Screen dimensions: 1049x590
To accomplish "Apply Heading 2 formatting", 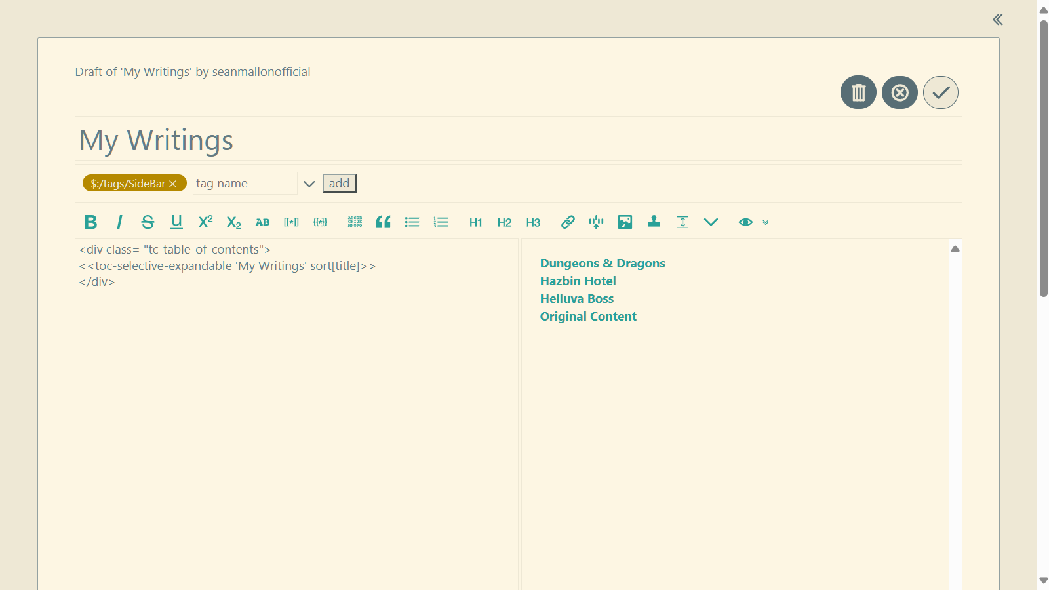I will [x=504, y=222].
